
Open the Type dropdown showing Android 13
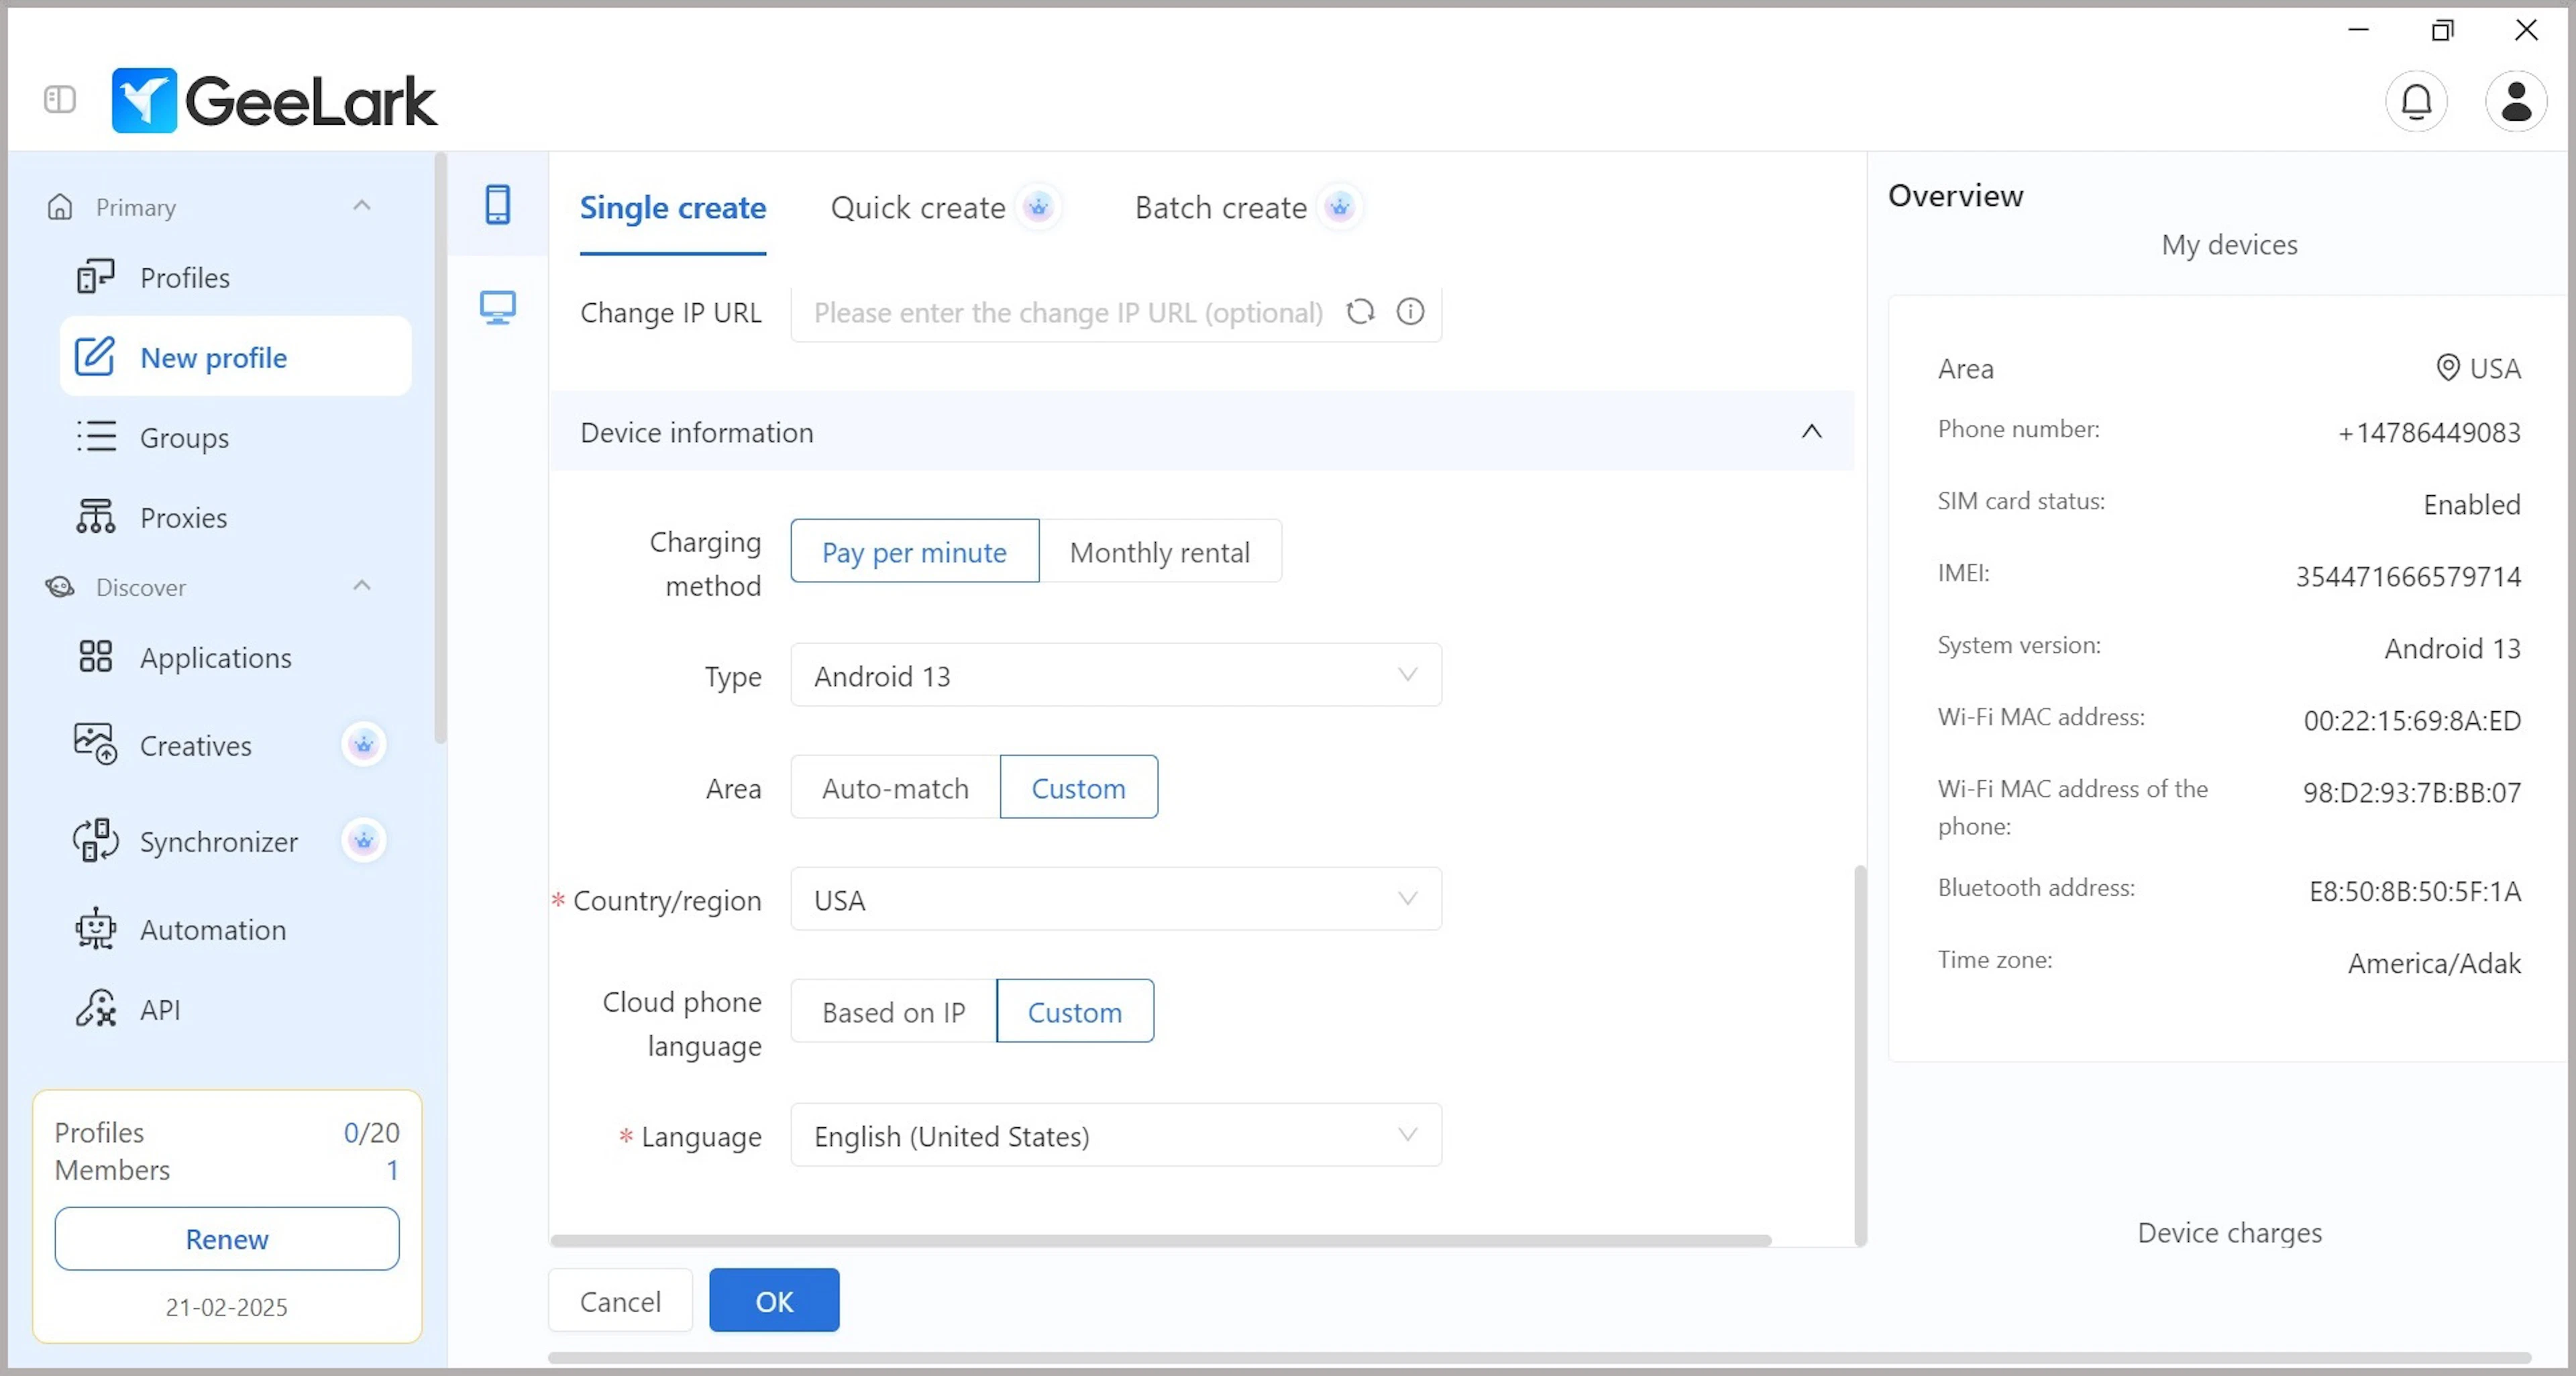[x=1116, y=675]
